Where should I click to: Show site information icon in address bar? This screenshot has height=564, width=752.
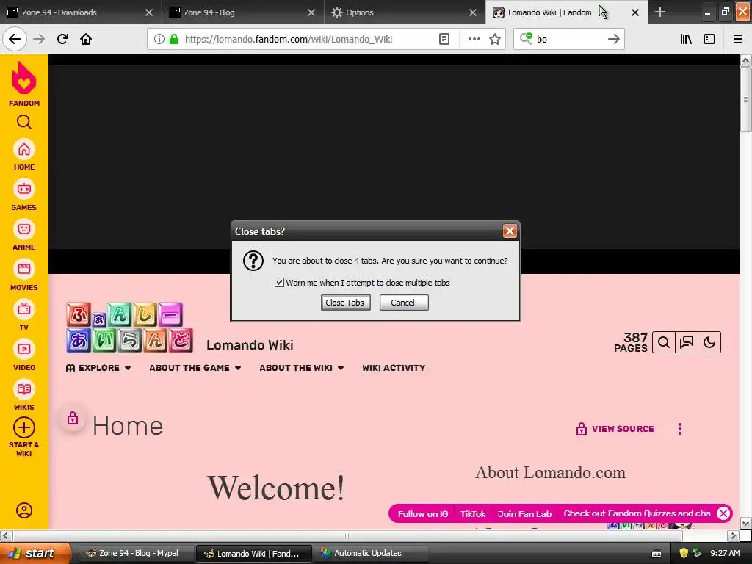(x=159, y=39)
